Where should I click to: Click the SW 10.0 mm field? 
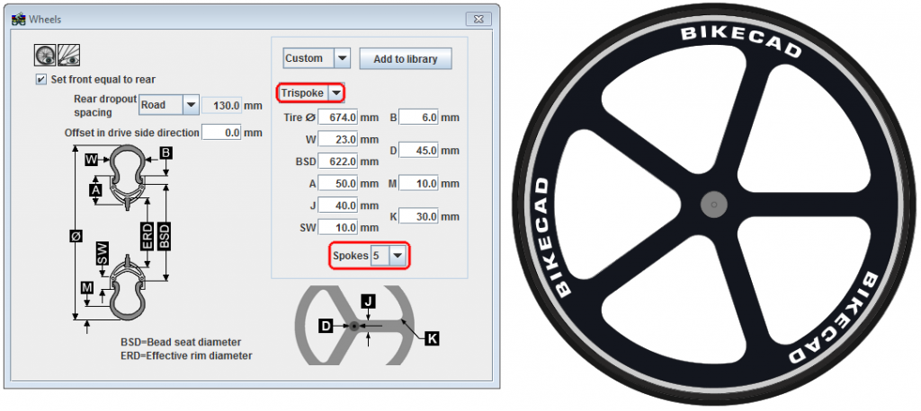(340, 227)
